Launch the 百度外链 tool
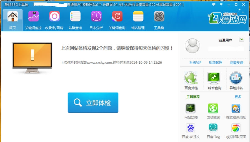 (x=191, y=81)
